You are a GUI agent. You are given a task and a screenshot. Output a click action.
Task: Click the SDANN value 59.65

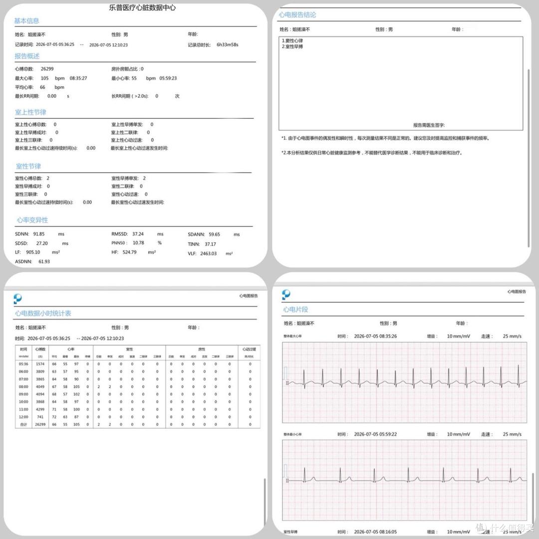(214, 234)
